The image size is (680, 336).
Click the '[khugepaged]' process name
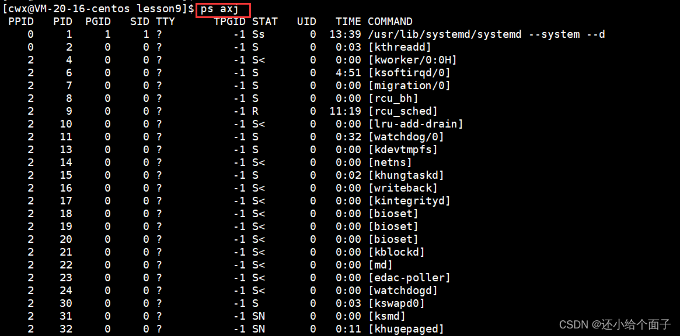click(x=406, y=329)
